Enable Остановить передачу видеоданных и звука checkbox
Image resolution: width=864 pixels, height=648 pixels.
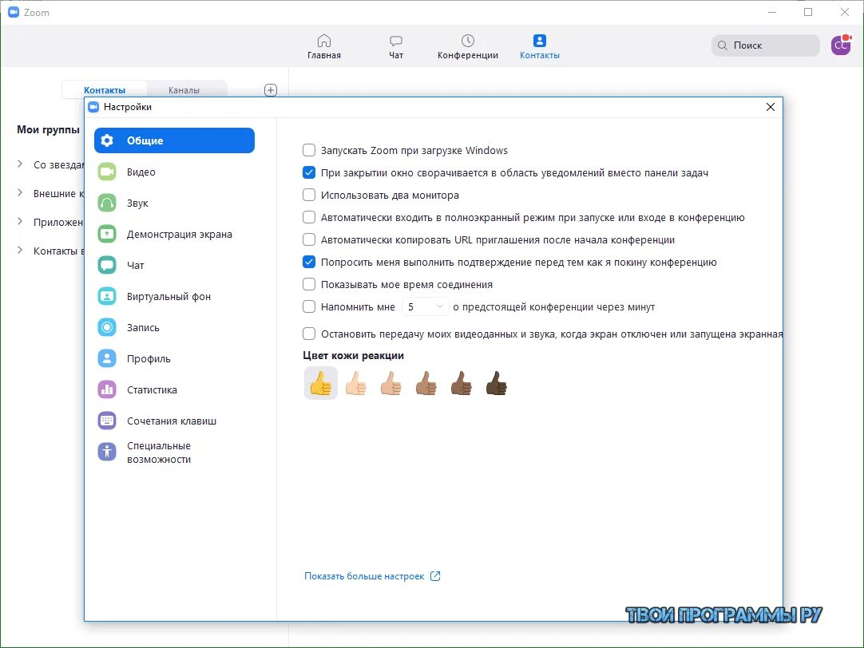[x=309, y=334]
